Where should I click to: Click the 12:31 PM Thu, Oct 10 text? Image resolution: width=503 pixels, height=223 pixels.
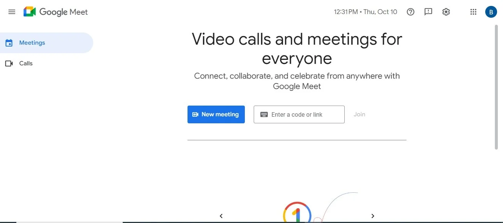365,12
